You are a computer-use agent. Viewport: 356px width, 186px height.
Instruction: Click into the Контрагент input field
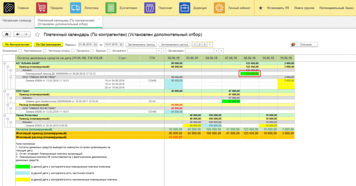142,51
